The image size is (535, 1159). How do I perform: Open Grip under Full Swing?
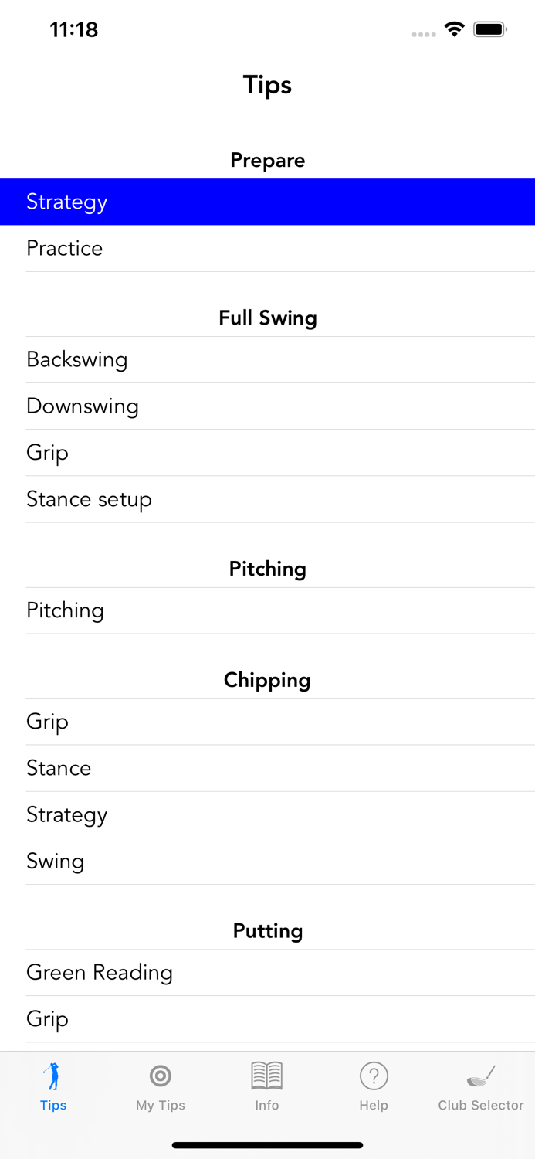coord(267,453)
